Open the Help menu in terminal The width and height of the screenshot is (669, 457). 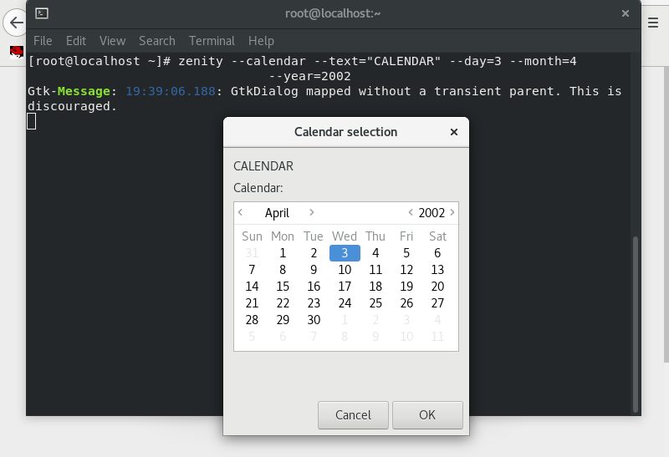click(261, 41)
